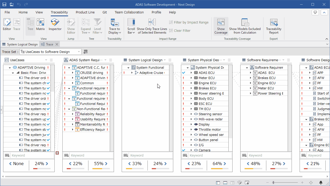
Task: Switch to the Home ribbon tab
Action: point(23,12)
